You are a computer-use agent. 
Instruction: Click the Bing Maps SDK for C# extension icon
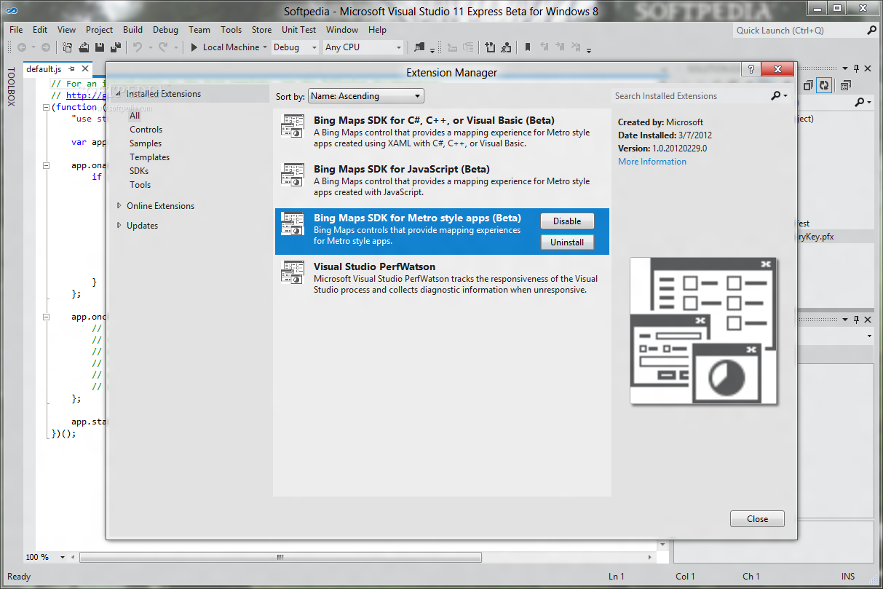[292, 126]
